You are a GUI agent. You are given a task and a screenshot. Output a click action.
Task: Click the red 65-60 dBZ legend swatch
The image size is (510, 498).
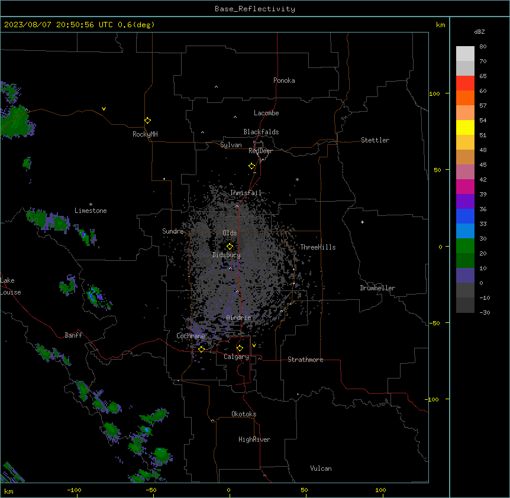click(465, 83)
